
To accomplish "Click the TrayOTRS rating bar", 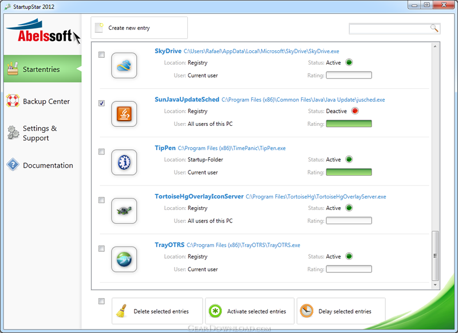I will (349, 269).
